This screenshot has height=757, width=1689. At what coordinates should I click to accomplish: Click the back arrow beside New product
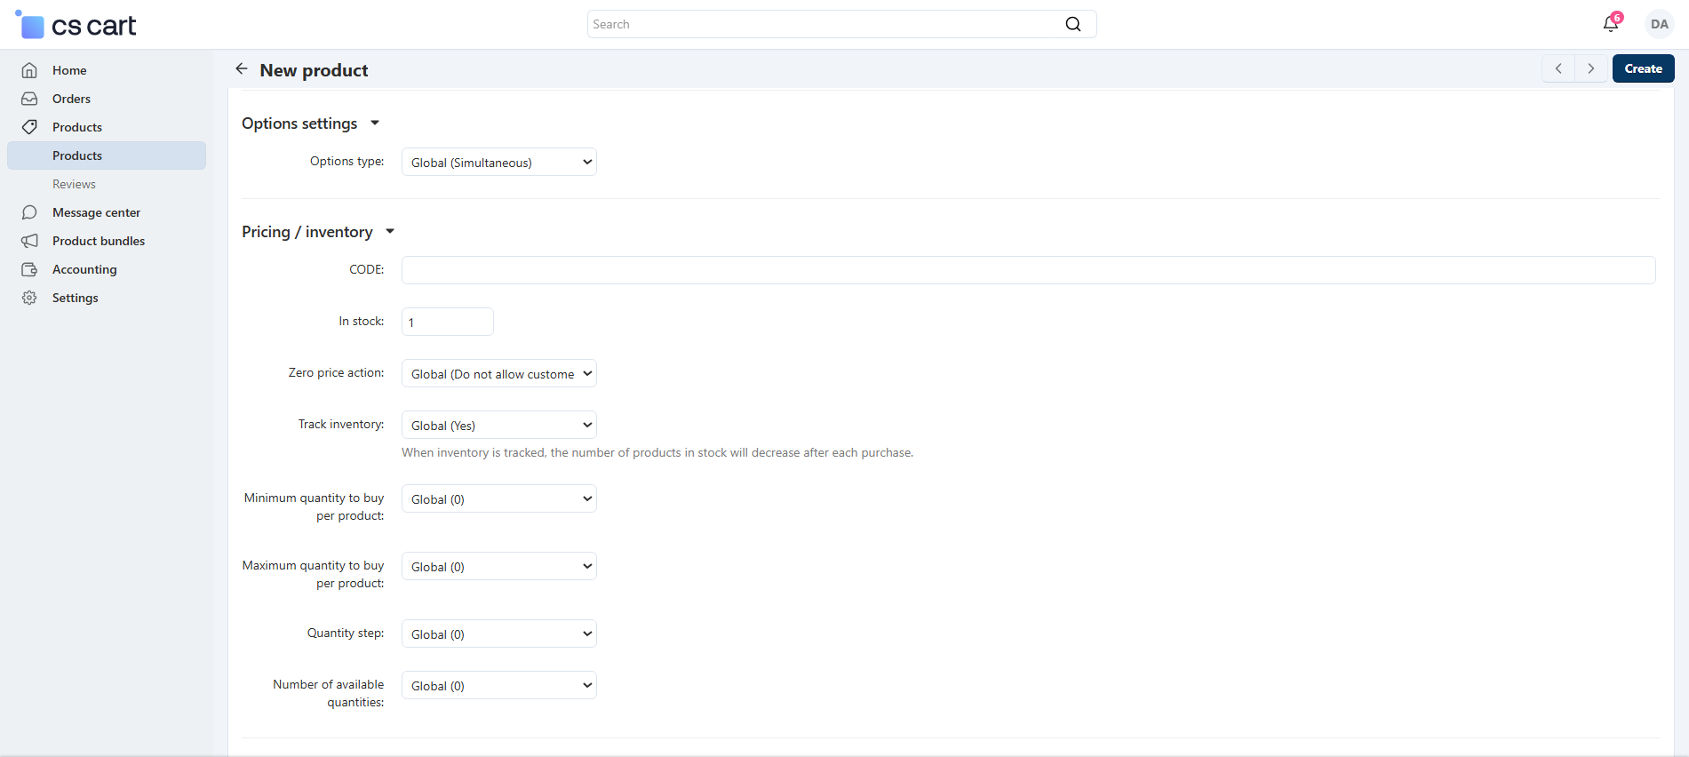point(242,69)
